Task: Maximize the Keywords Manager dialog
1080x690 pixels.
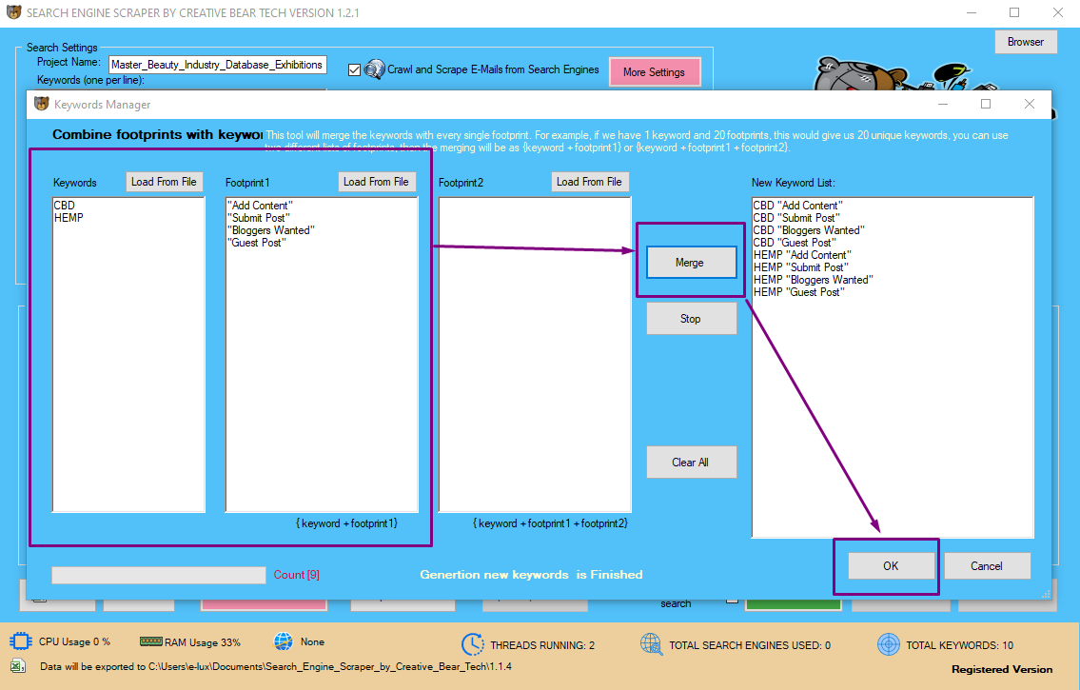Action: coord(986,104)
